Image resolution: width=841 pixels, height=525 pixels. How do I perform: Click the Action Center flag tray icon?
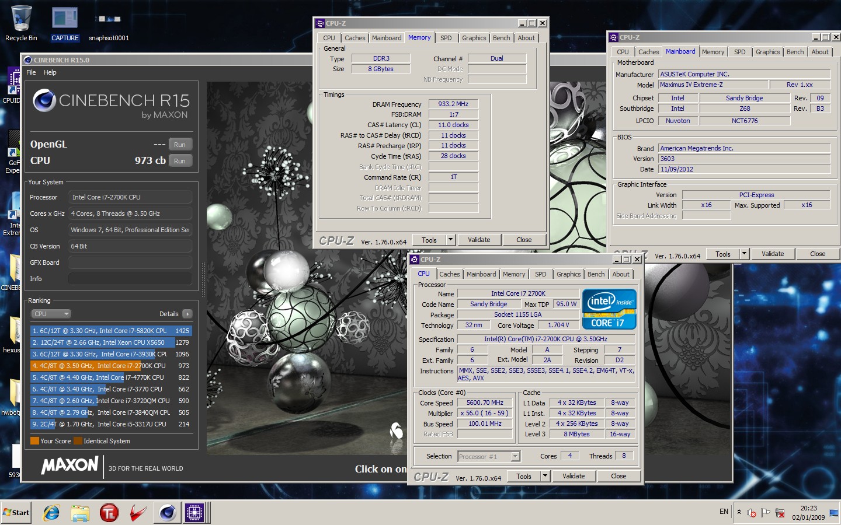[765, 513]
